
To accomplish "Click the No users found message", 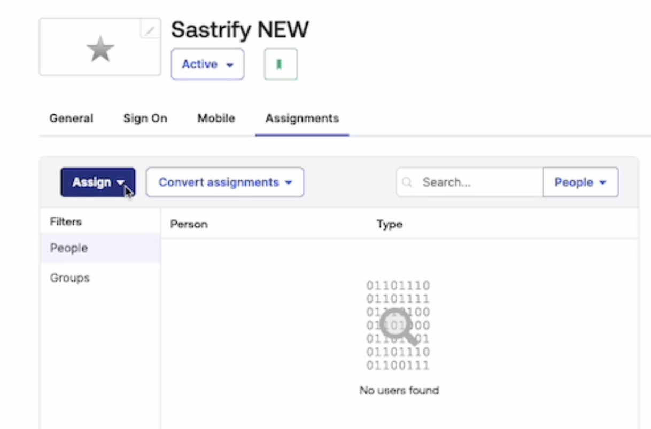I will coord(399,391).
